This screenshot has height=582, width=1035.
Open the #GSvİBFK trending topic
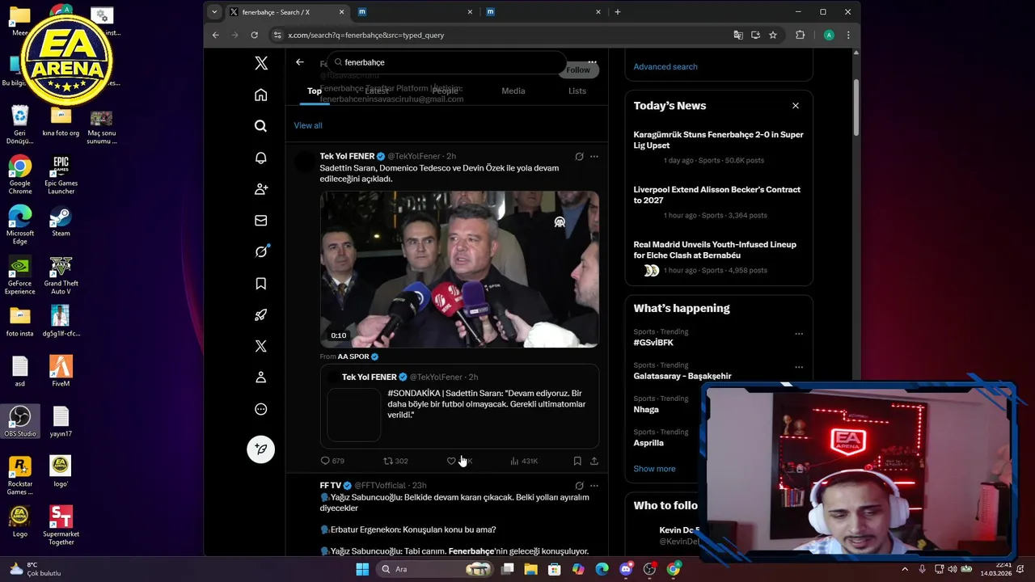(x=653, y=343)
